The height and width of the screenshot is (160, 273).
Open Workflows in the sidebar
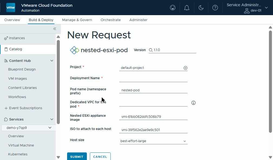coord(17,97)
